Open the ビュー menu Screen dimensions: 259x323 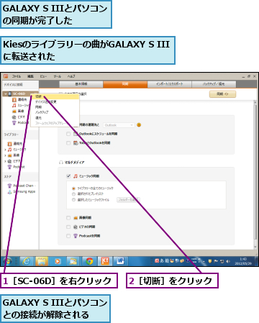[x=43, y=76]
